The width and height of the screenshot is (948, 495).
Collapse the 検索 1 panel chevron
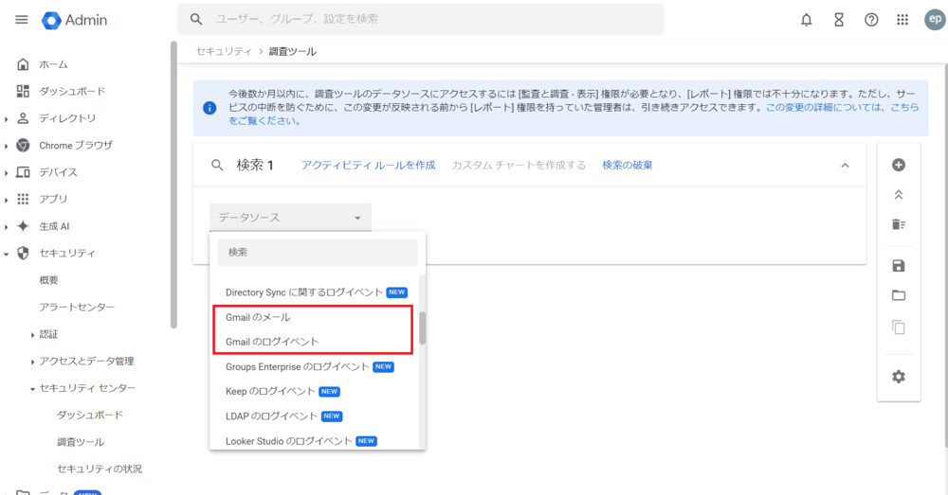846,166
